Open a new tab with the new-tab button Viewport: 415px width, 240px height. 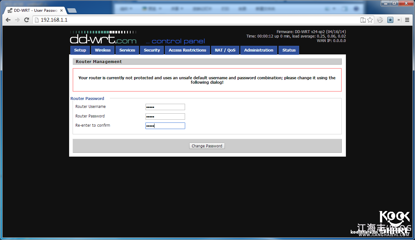coord(72,11)
